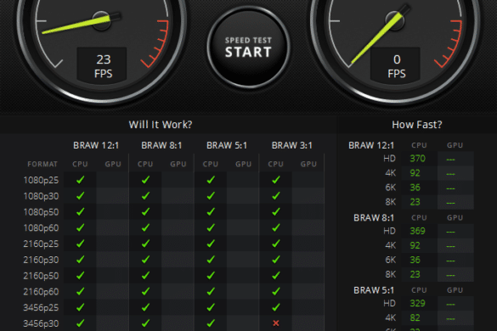The width and height of the screenshot is (497, 331).
Task: Click BRAW 3:1 header in Will It Work
Action: coord(292,145)
